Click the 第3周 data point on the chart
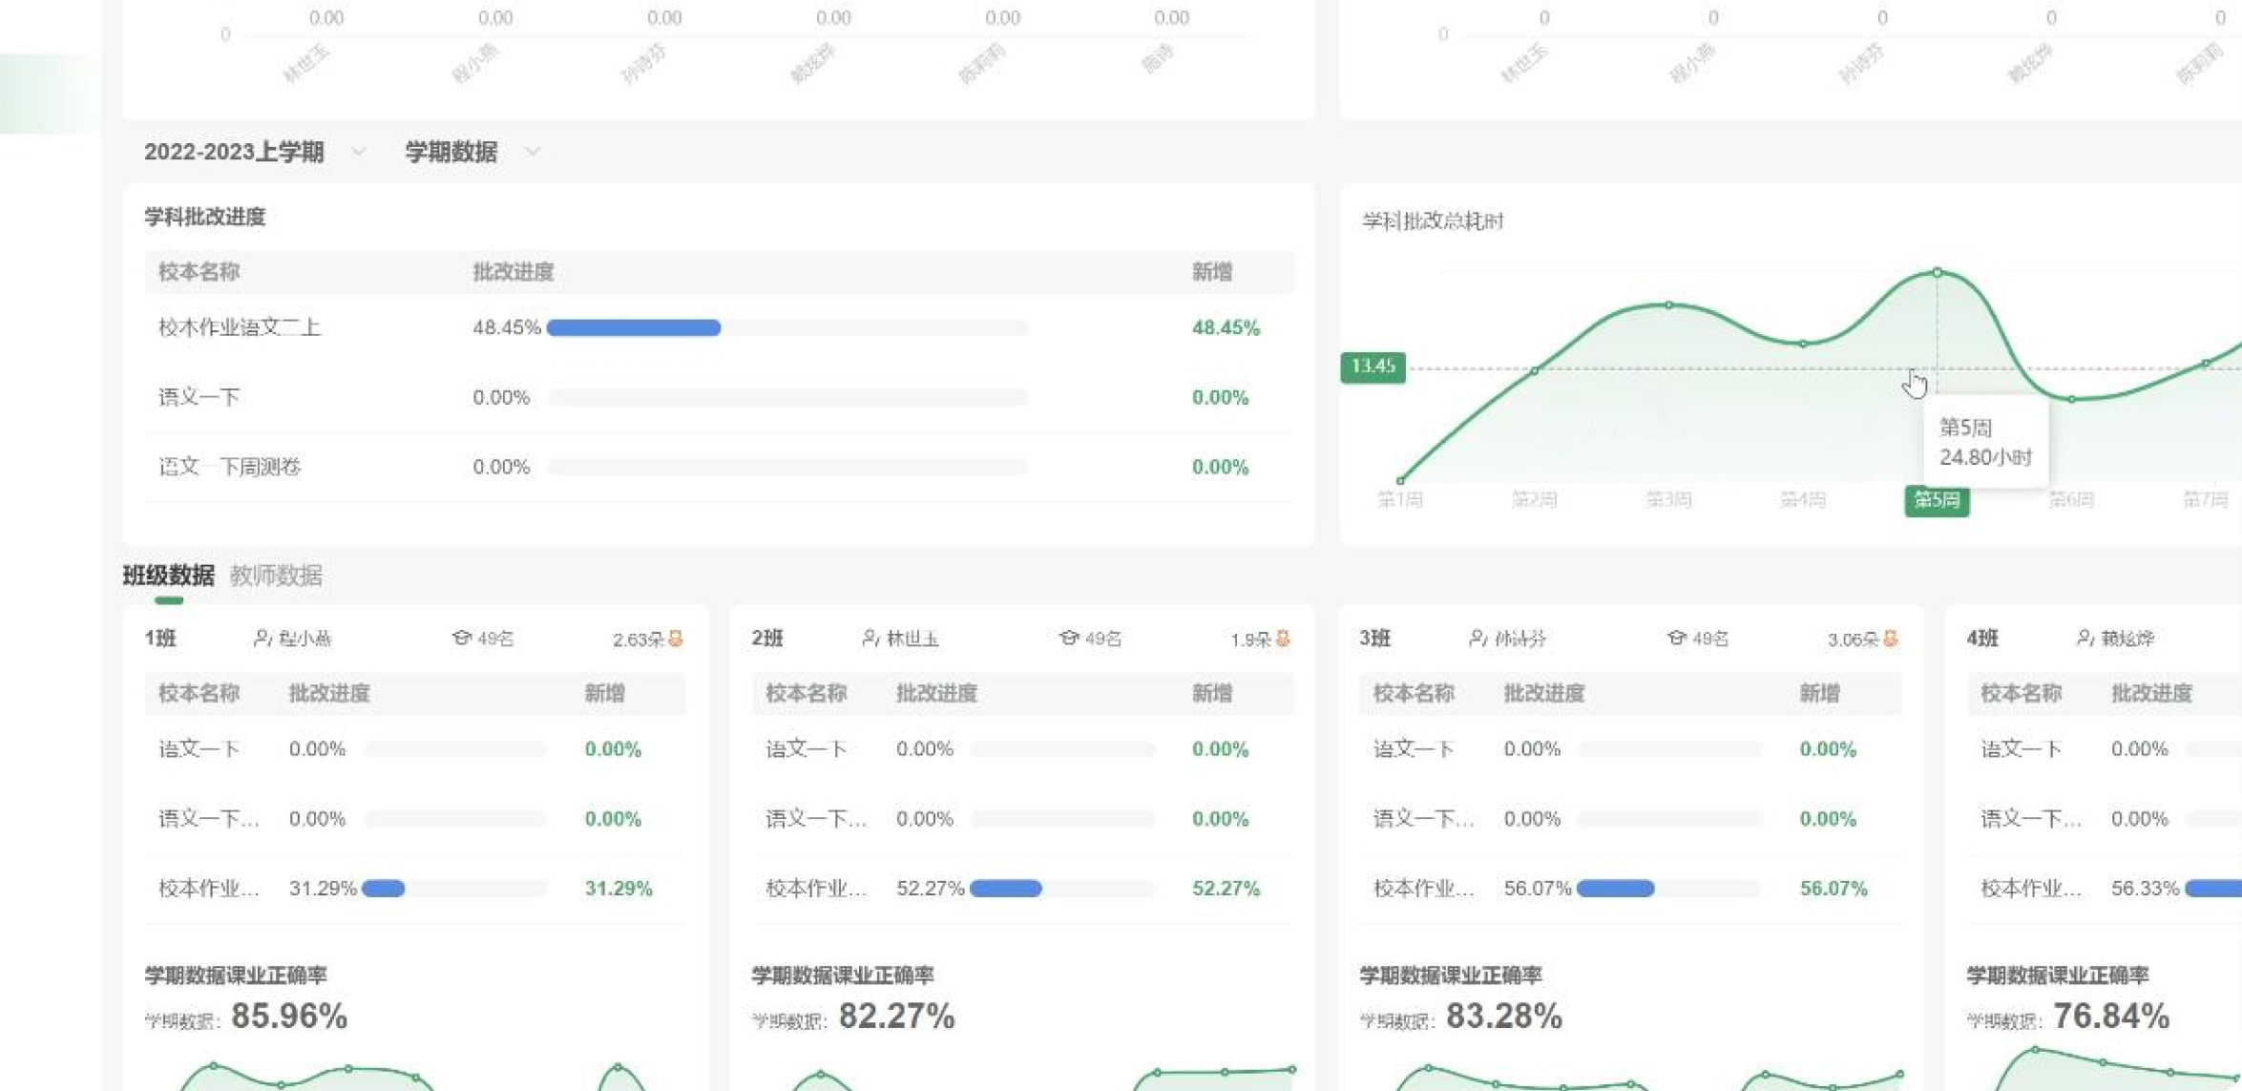The width and height of the screenshot is (2242, 1091). tap(1668, 305)
